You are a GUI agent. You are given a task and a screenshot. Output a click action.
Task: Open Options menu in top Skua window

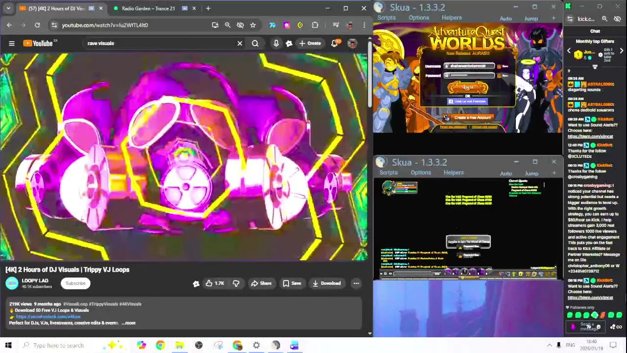(x=419, y=18)
